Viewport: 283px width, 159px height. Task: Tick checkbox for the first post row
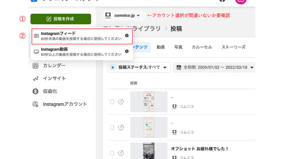click(112, 102)
